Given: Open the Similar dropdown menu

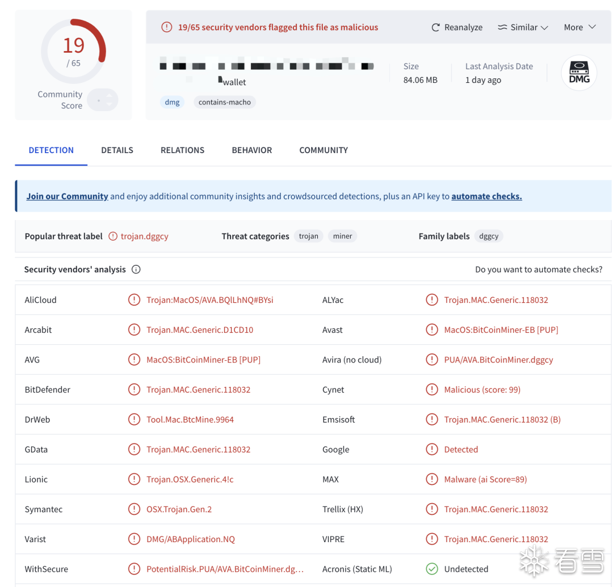Looking at the screenshot, I should [x=523, y=27].
